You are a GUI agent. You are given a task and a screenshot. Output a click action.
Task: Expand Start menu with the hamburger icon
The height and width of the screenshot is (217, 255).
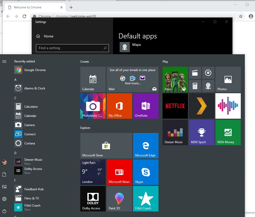(x=4, y=61)
